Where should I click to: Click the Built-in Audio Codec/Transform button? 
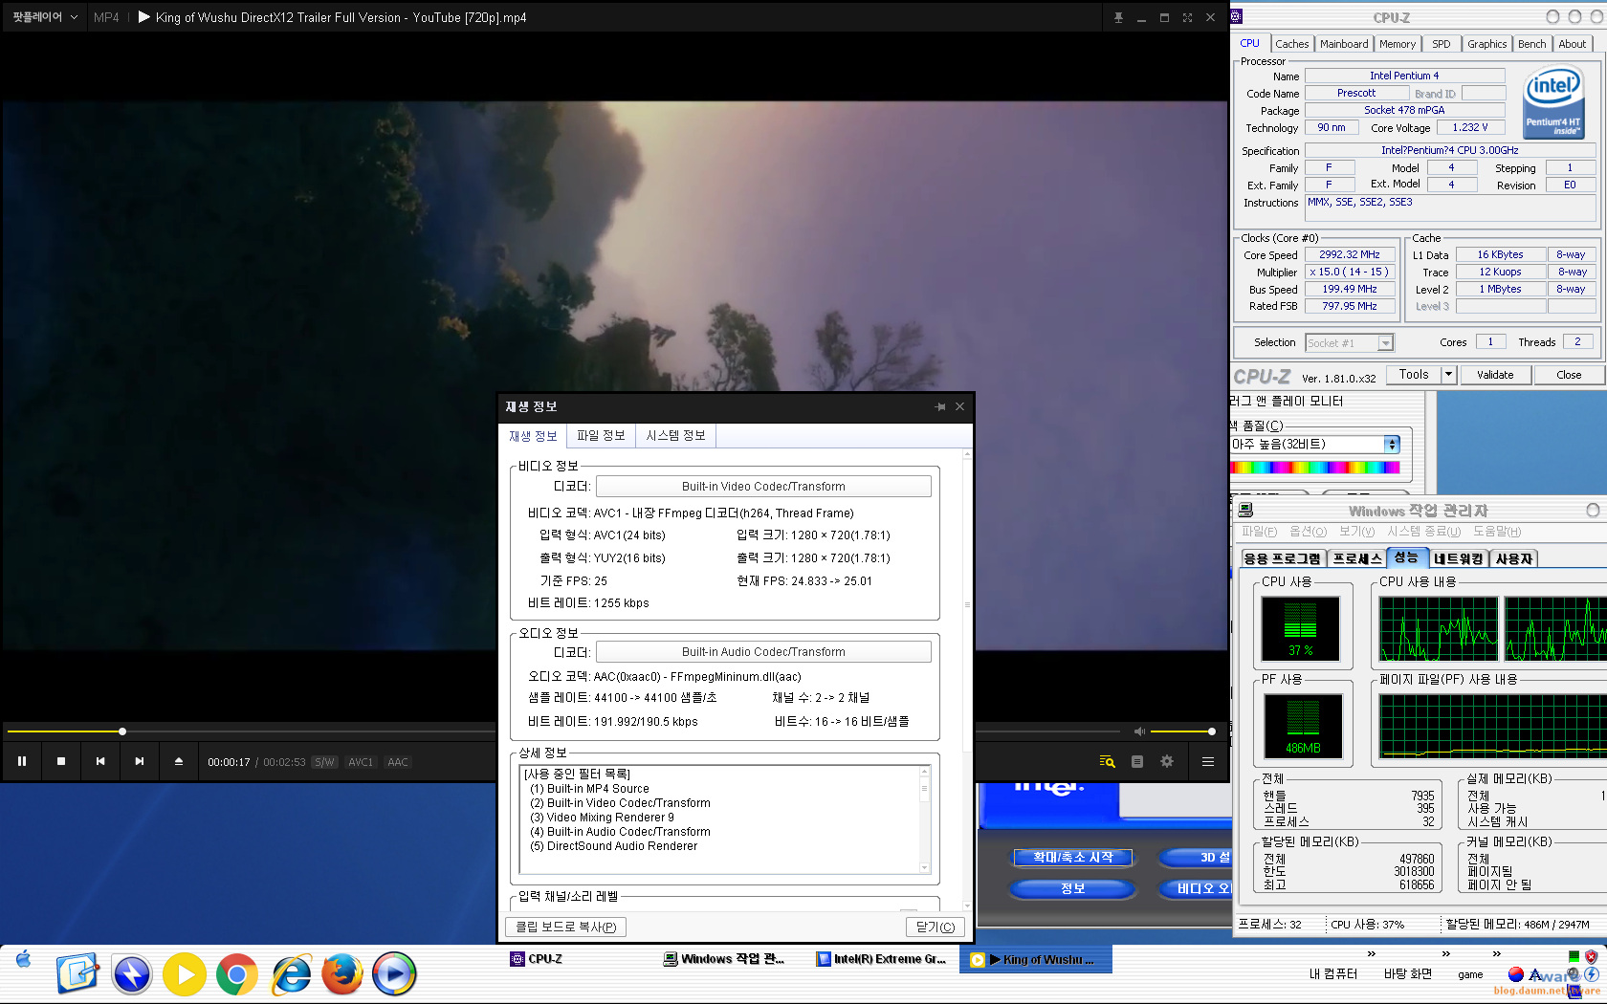click(763, 651)
